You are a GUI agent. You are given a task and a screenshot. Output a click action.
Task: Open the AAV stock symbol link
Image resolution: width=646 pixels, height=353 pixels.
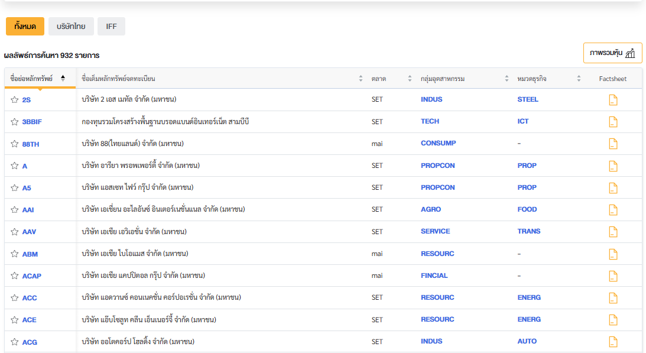[29, 232]
